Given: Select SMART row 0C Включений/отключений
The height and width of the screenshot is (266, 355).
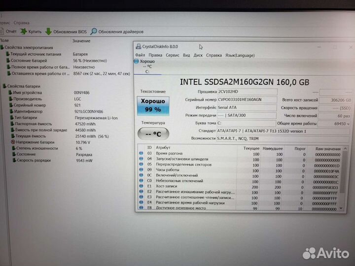Looking at the screenshot, I should (x=239, y=175).
